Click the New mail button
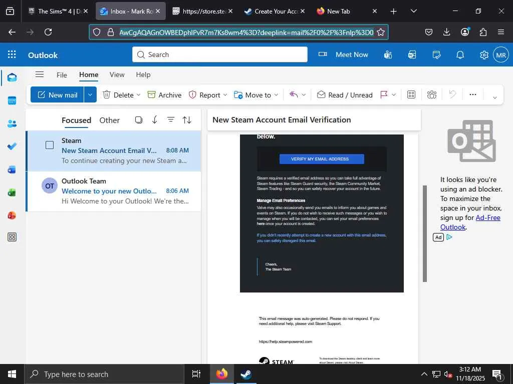The height and width of the screenshot is (384, 513). (57, 94)
